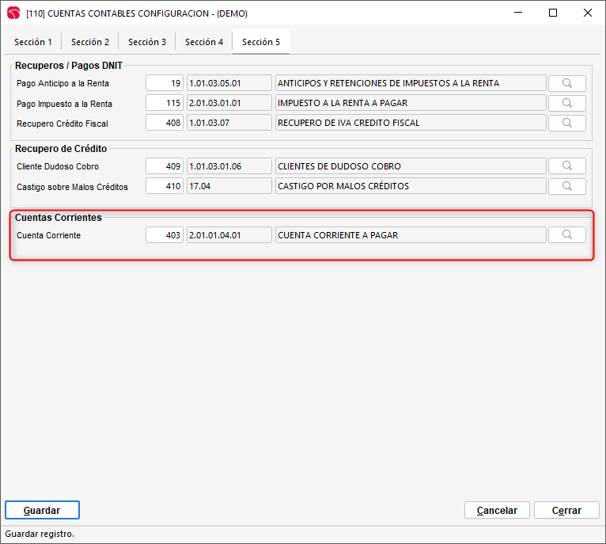Click code field 19 for Pago Anticipo

165,83
